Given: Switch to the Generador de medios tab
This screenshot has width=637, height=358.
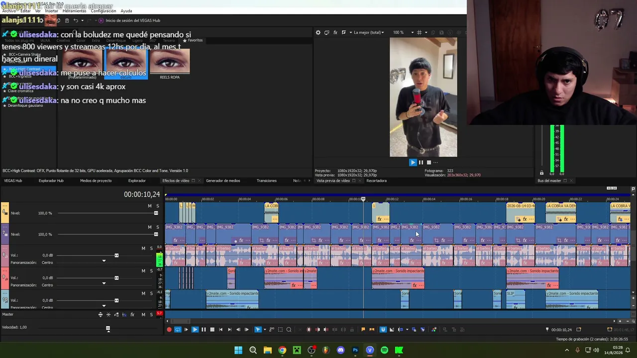Looking at the screenshot, I should pos(223,180).
